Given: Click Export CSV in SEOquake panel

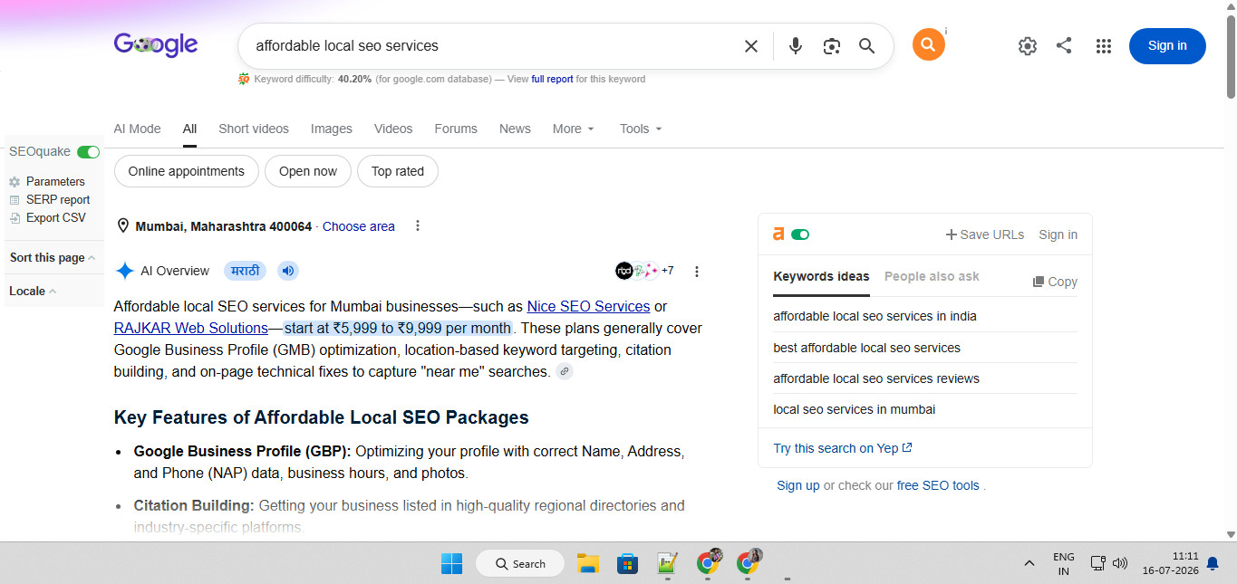Looking at the screenshot, I should [56, 218].
